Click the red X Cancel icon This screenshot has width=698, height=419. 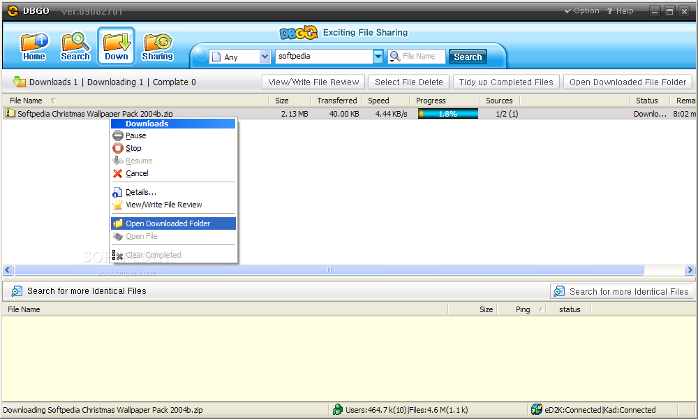117,173
